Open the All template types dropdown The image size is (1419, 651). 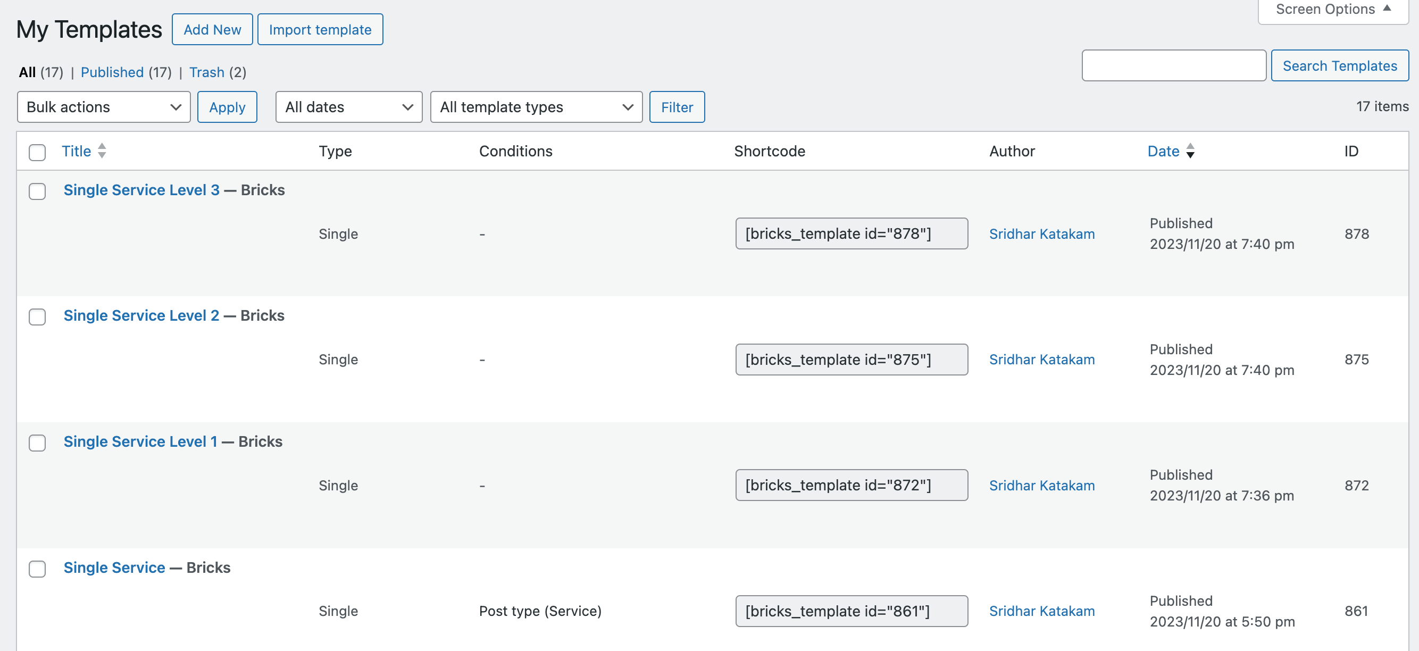coord(536,107)
